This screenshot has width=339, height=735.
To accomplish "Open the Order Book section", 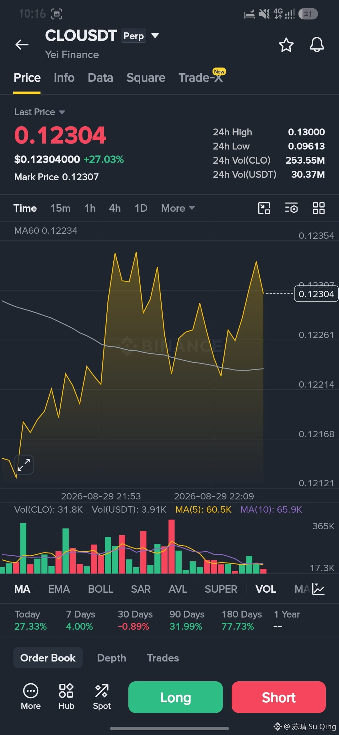I will click(x=48, y=658).
